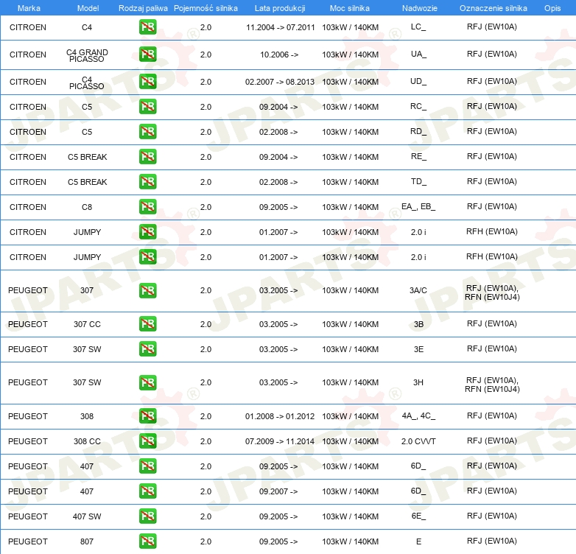Click the fuel icon in the C4 Grand Picasso row
The image size is (576, 554).
(x=147, y=54)
